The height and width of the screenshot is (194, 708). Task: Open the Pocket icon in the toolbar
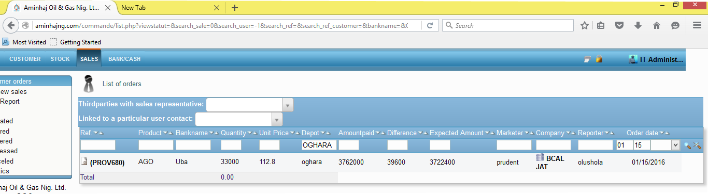pos(619,25)
